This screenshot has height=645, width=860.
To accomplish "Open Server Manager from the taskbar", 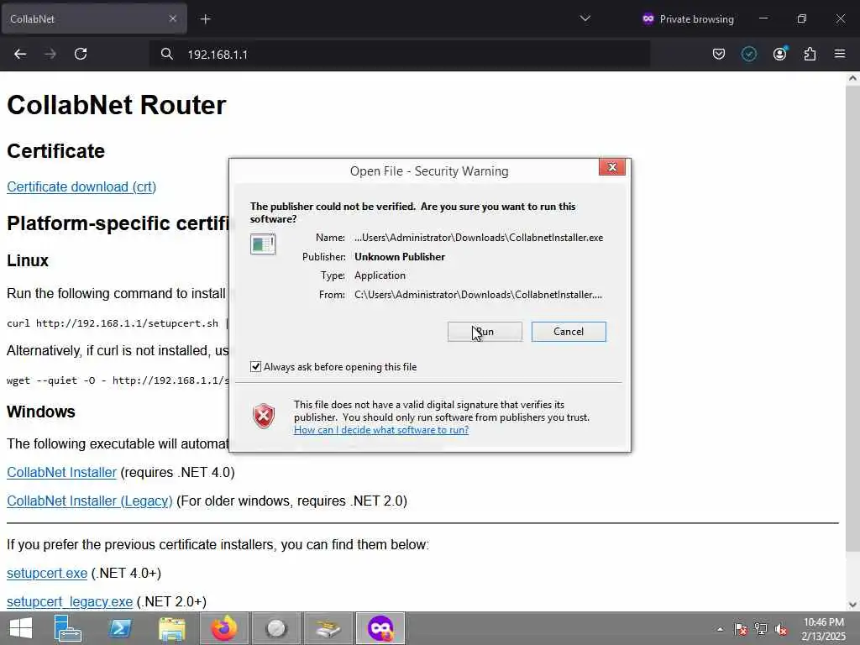I will point(68,628).
